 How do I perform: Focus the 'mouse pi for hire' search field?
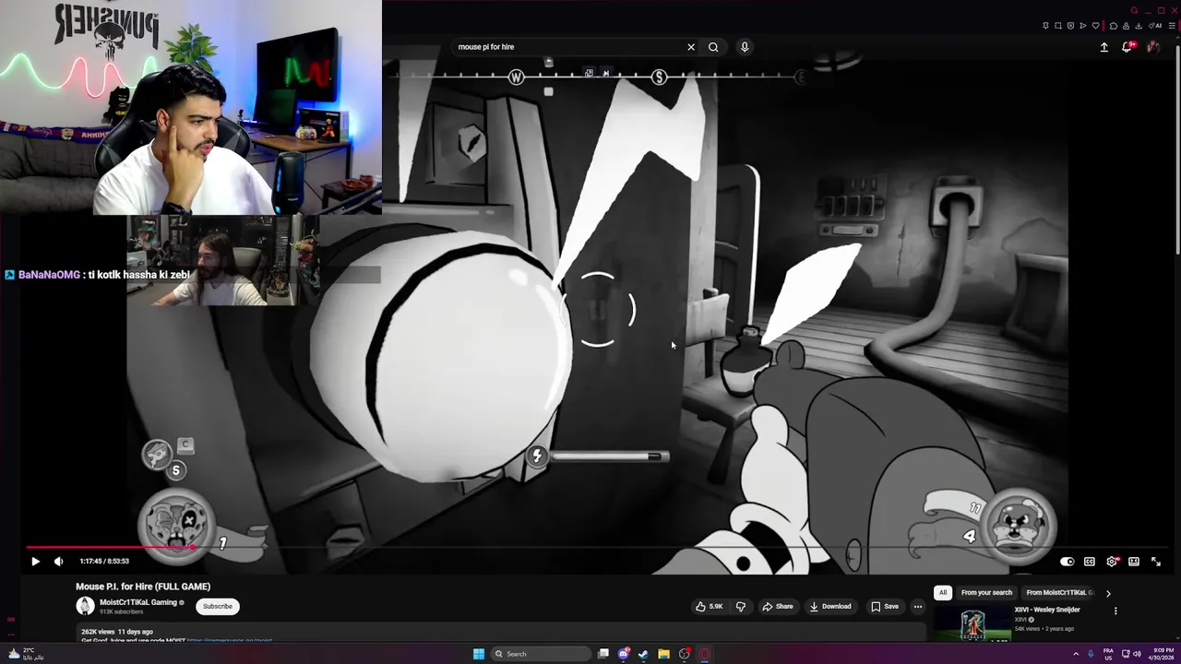567,47
